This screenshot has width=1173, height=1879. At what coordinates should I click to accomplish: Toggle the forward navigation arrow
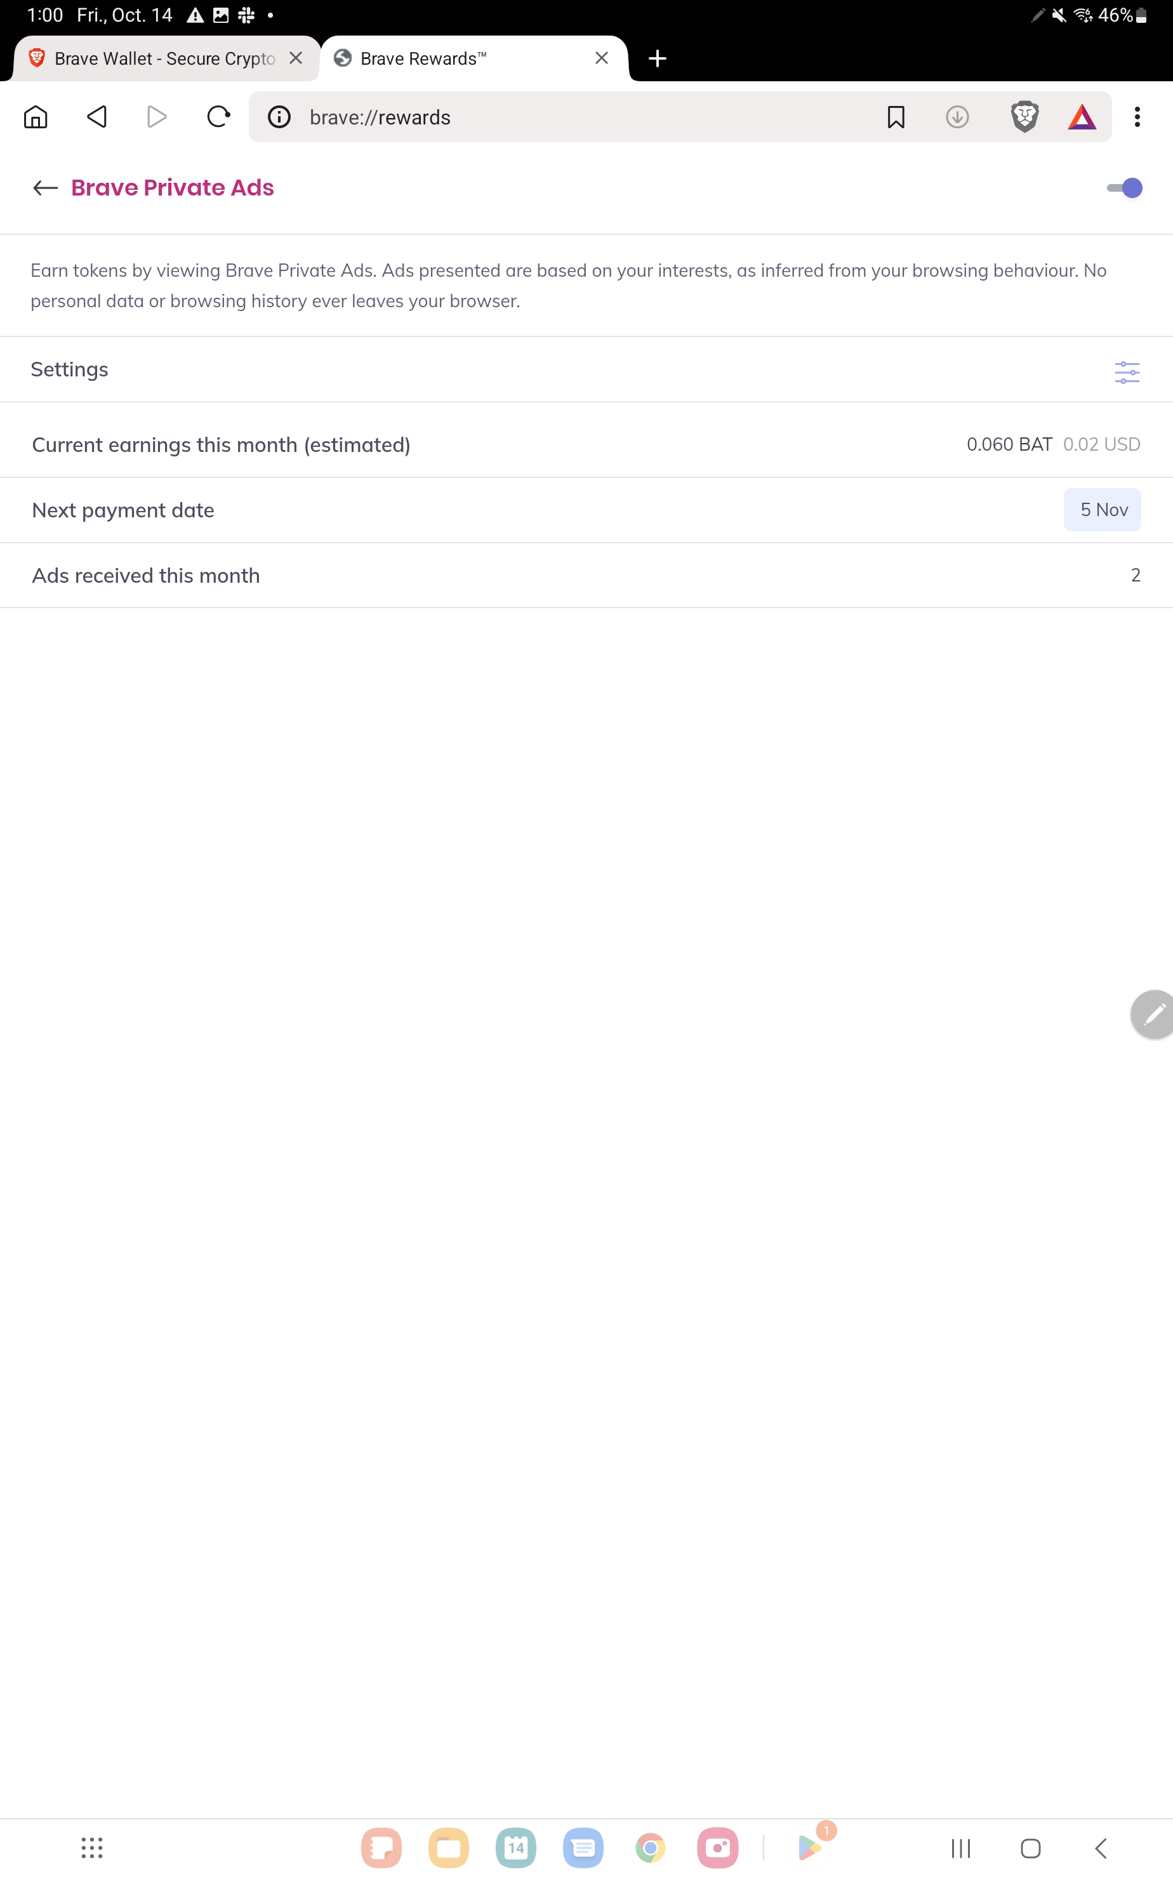click(157, 117)
